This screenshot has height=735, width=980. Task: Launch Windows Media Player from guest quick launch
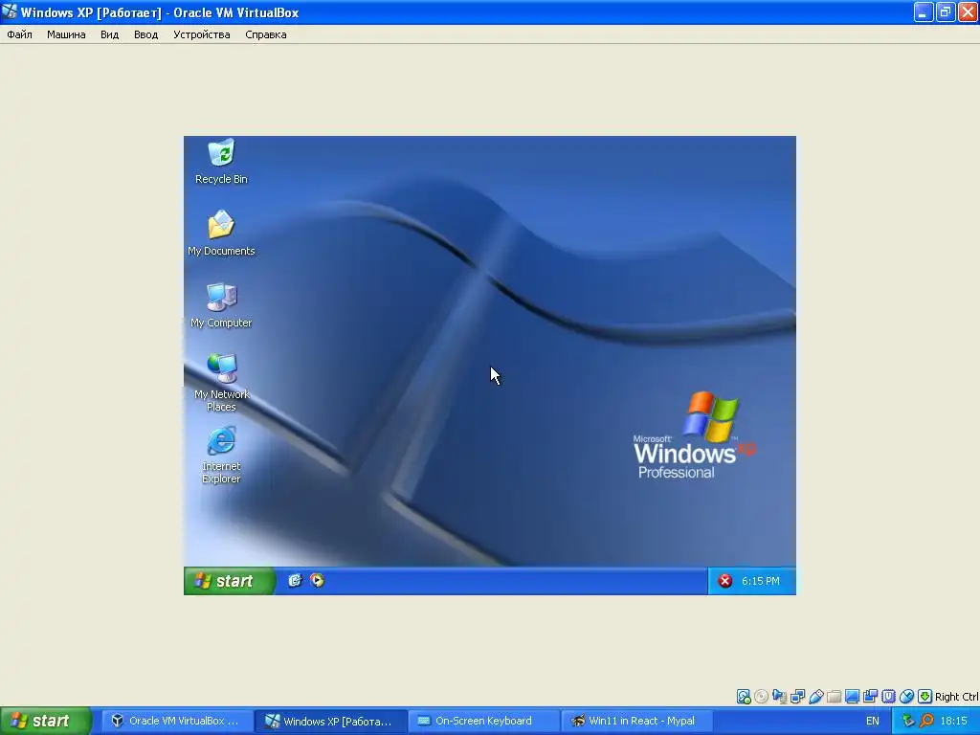(x=318, y=581)
